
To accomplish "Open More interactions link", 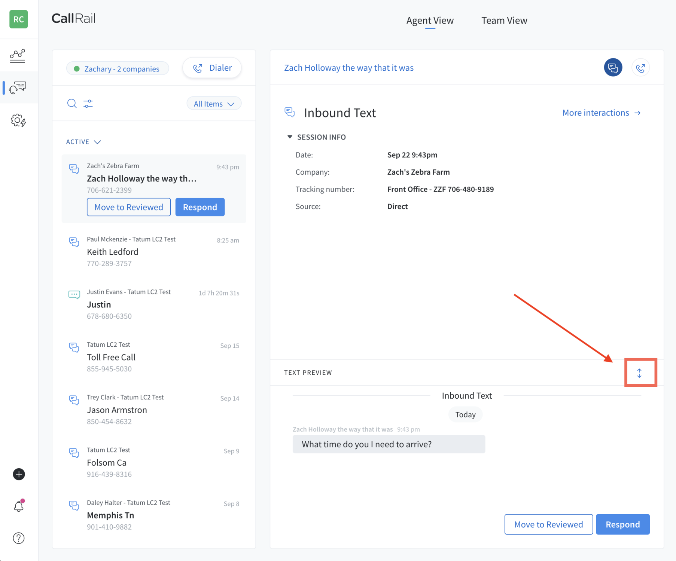I will coord(602,113).
